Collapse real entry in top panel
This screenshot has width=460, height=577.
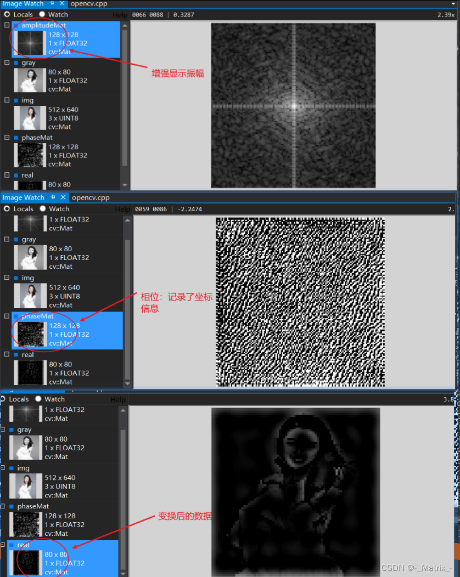(7, 175)
